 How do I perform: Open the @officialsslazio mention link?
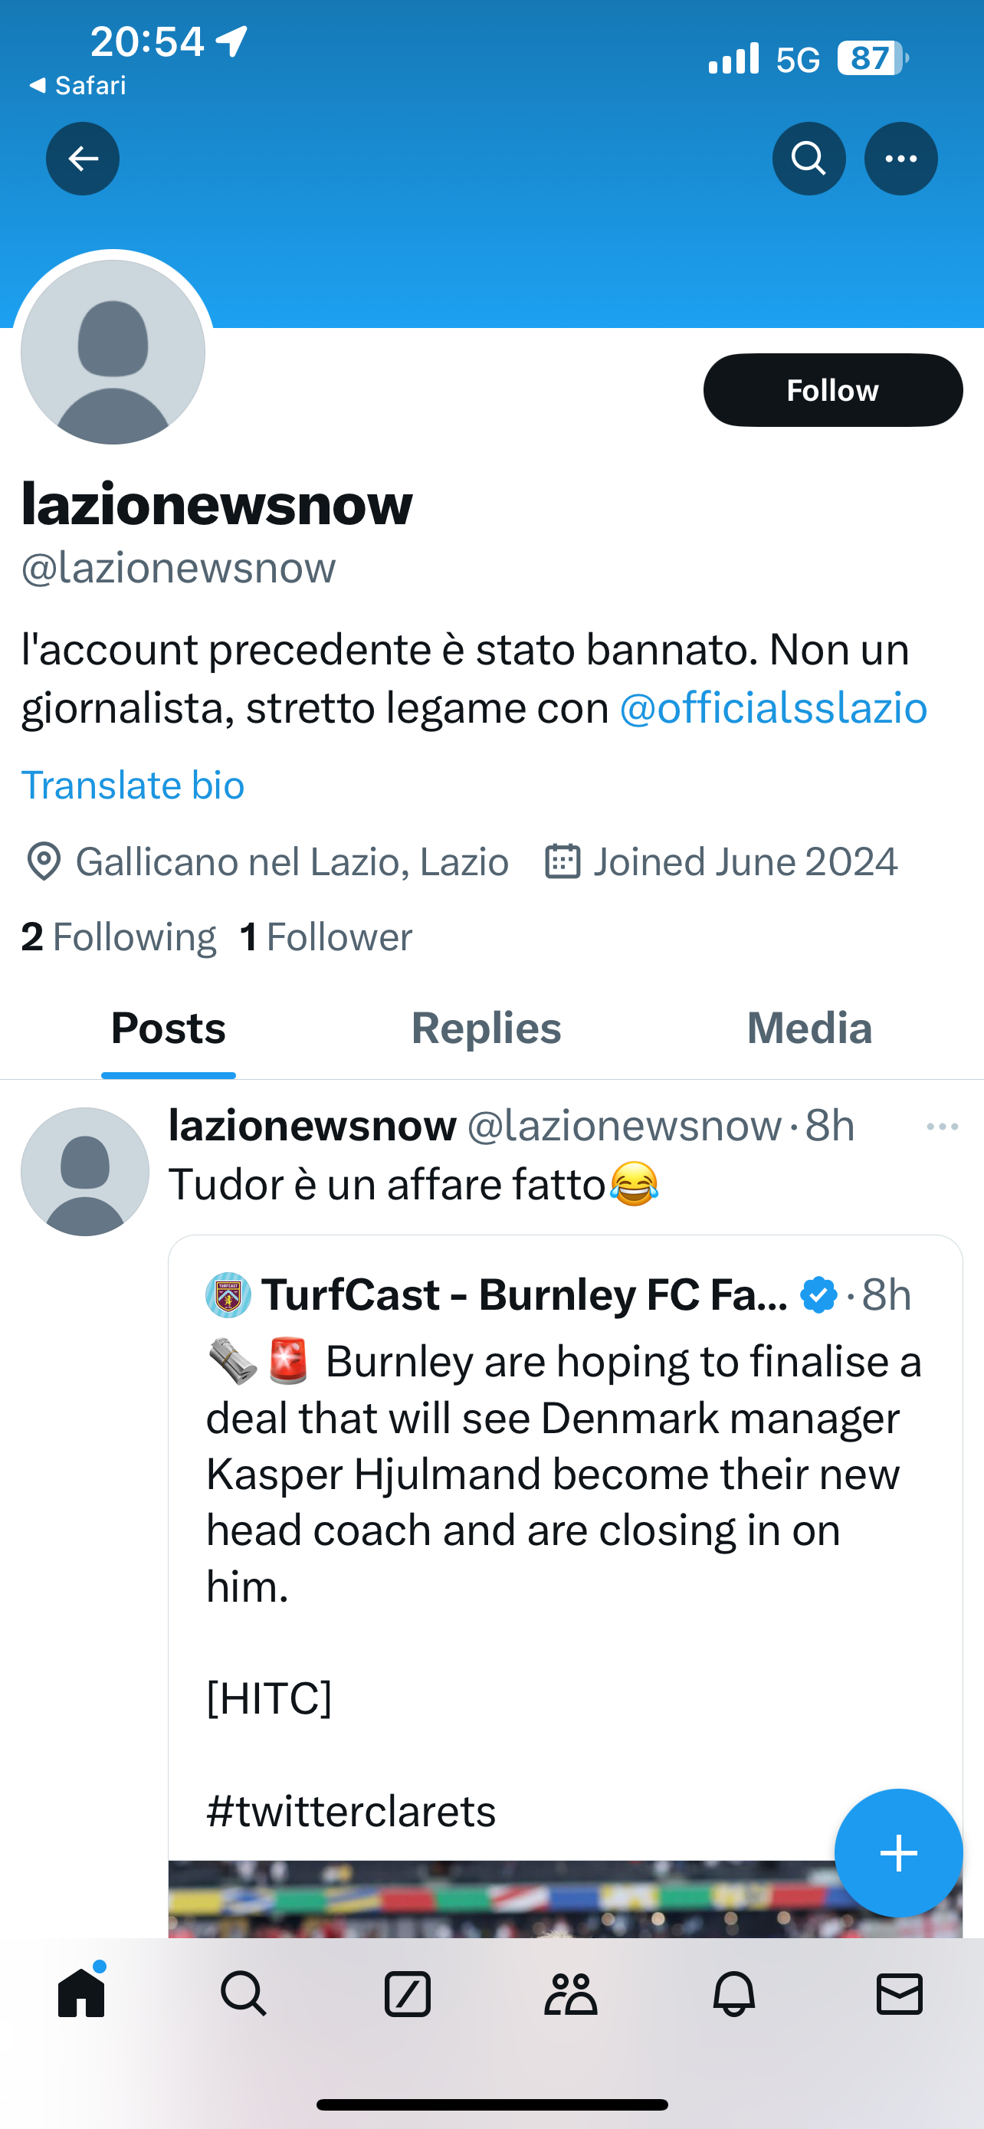point(772,708)
